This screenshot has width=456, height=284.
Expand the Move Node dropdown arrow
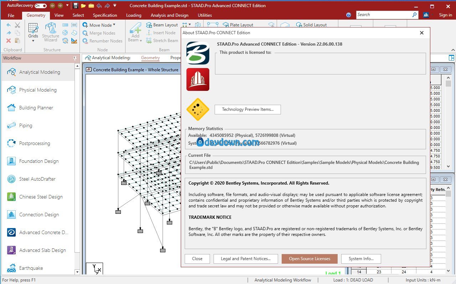pyautogui.click(x=114, y=25)
